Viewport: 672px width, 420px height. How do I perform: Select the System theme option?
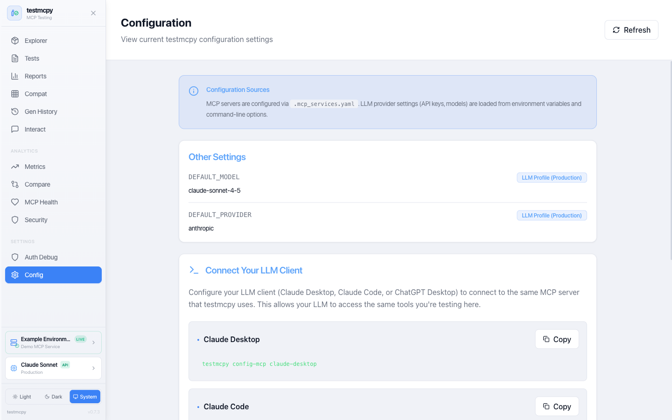point(85,397)
